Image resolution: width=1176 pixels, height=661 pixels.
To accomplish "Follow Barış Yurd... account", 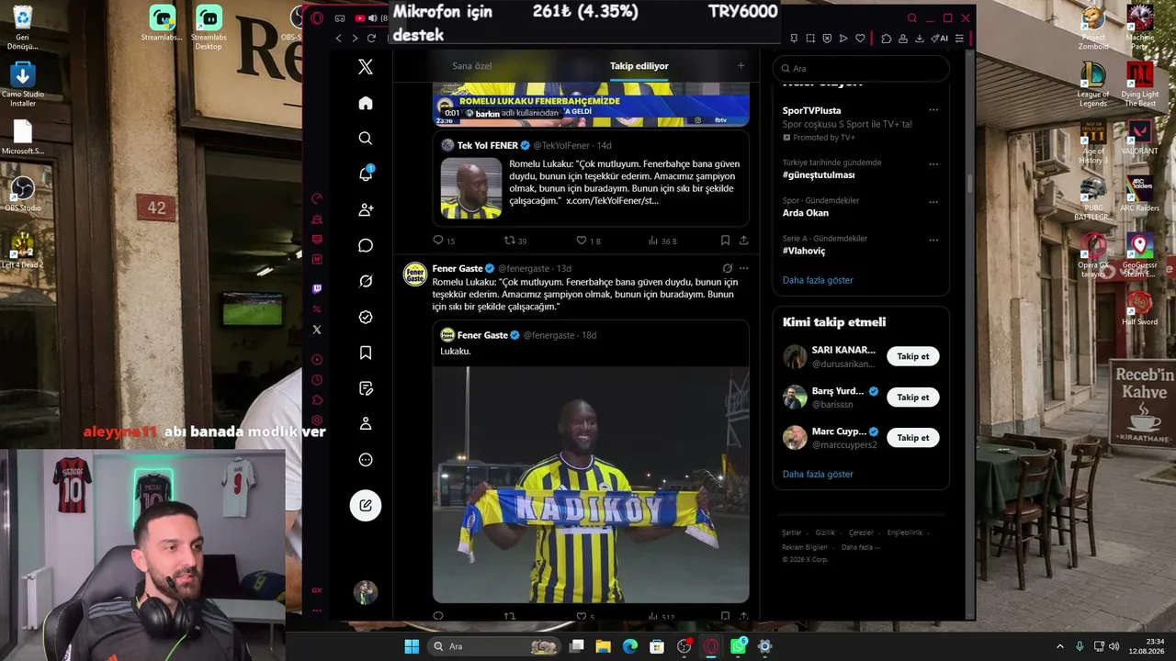I will pyautogui.click(x=913, y=398).
